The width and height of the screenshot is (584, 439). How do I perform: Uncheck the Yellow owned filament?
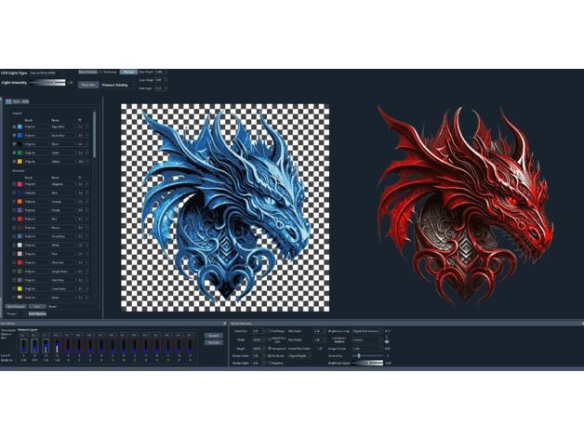tap(15, 161)
